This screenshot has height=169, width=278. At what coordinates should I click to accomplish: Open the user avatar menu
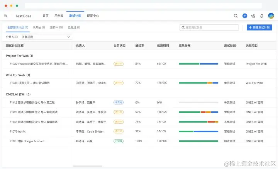[x=271, y=16]
